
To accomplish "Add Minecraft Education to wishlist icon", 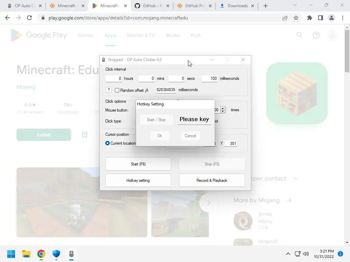I will tap(85, 134).
